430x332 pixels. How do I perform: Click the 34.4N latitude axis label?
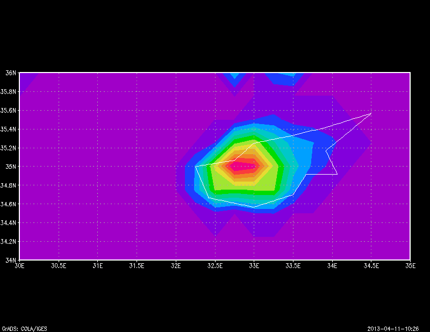(x=8, y=223)
